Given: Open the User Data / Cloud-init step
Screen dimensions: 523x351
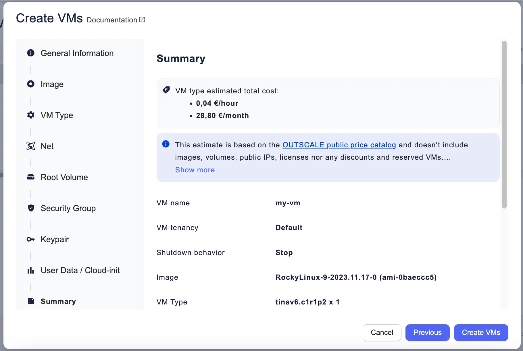Looking at the screenshot, I should pos(80,270).
